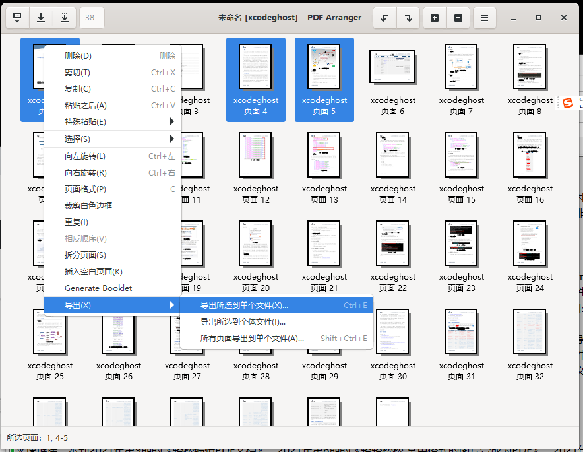Choose 向左旋转(L) menu entry
583x452 pixels.
113,156
